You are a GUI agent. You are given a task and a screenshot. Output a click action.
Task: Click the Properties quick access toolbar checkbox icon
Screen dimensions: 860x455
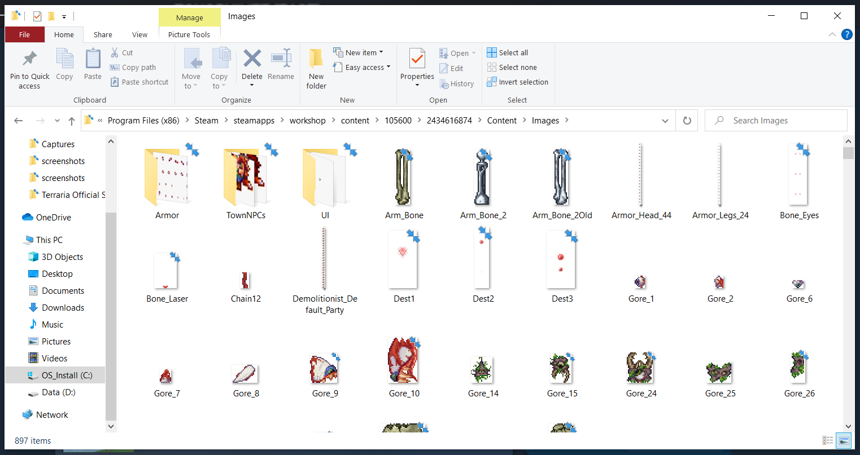[37, 16]
